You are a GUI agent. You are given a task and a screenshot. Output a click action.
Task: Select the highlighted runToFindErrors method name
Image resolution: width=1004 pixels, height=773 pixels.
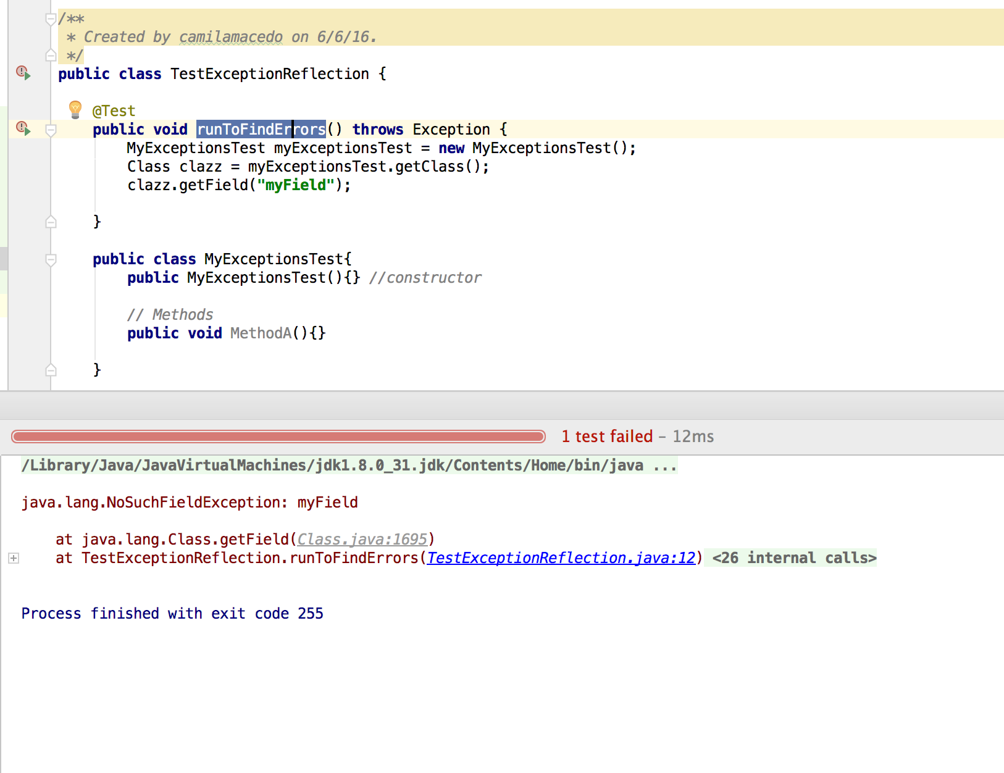coord(261,129)
